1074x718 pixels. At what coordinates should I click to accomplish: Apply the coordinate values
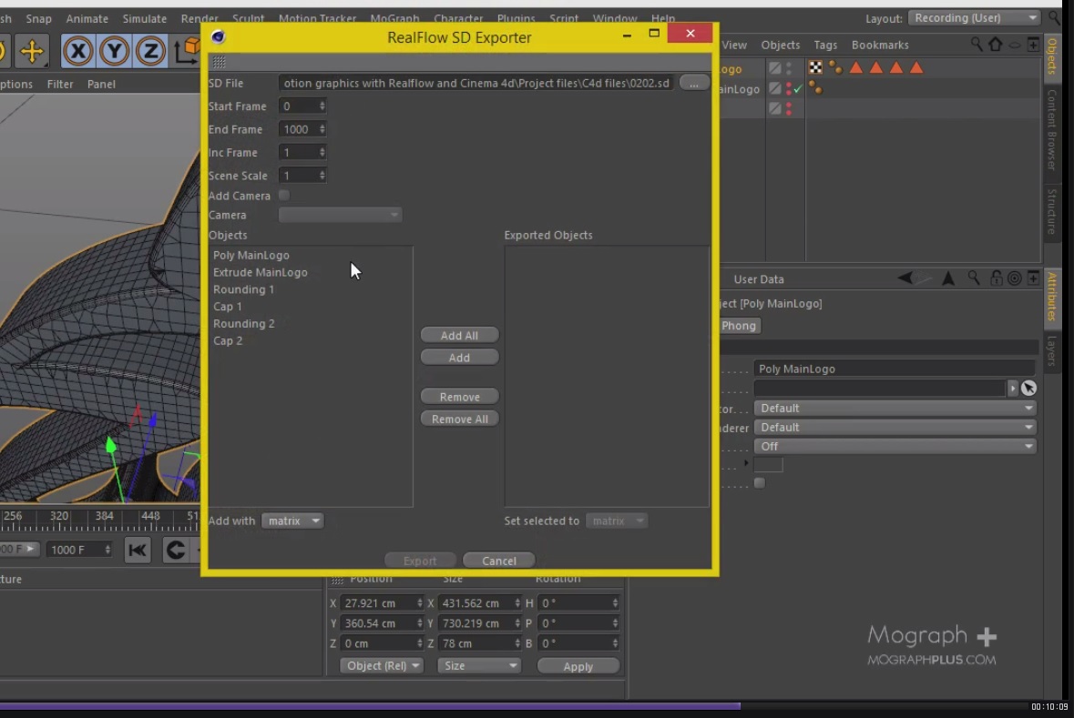point(578,666)
